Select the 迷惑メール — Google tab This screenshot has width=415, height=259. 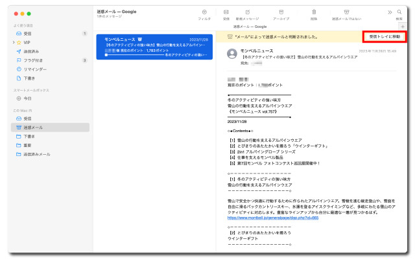pos(250,27)
